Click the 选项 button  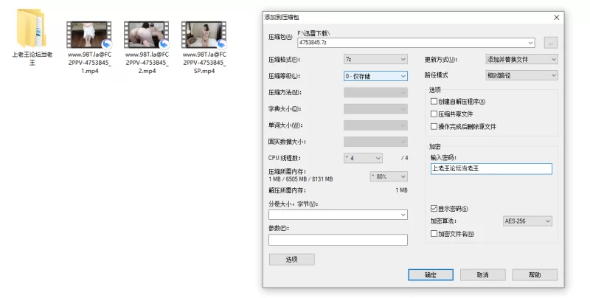tap(291, 260)
